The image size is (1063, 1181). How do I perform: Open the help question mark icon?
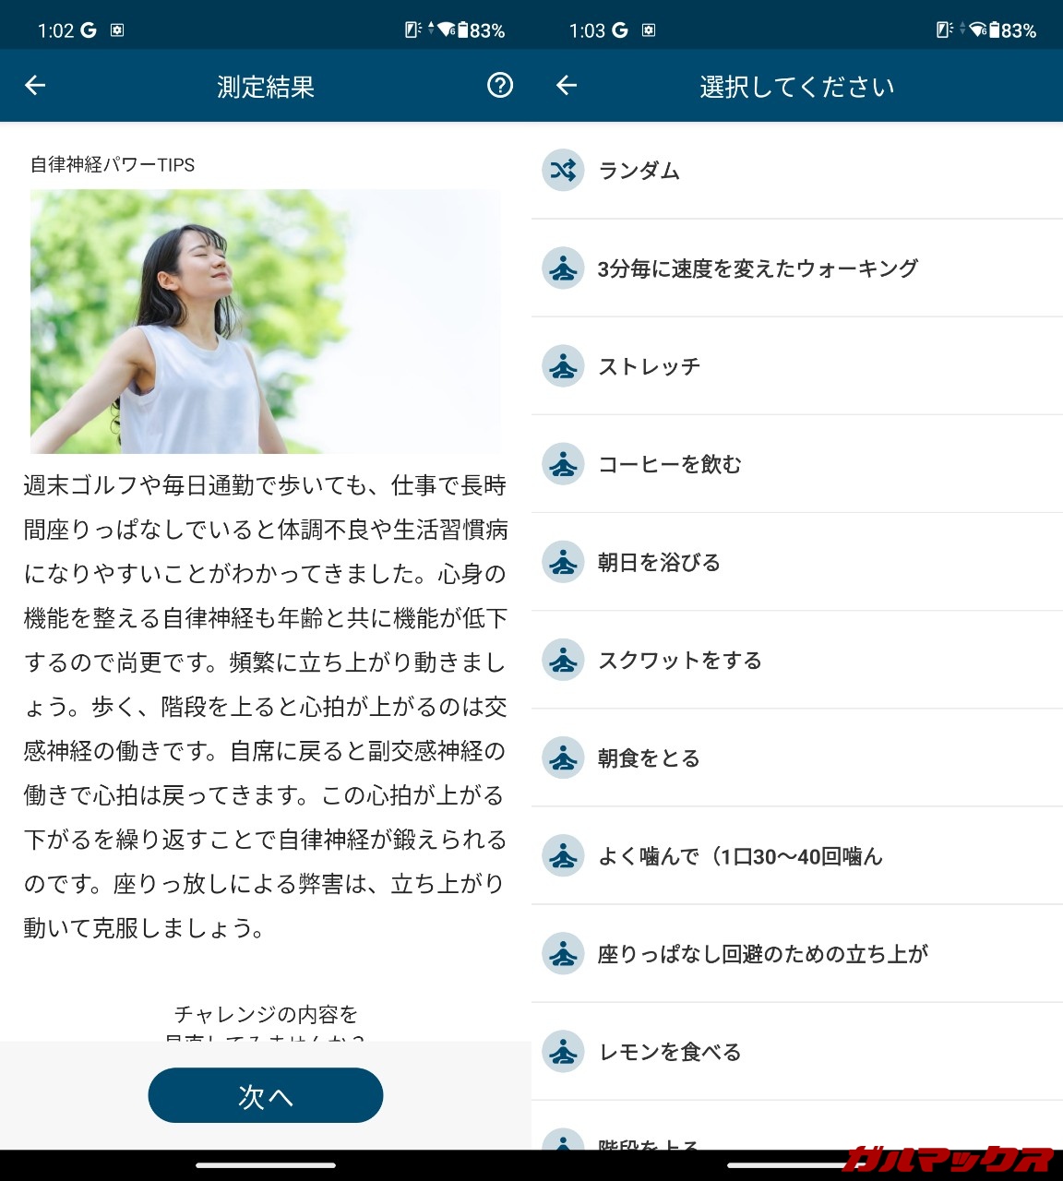499,86
